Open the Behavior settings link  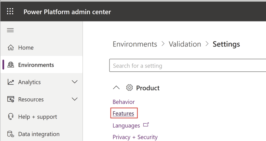click(x=124, y=102)
